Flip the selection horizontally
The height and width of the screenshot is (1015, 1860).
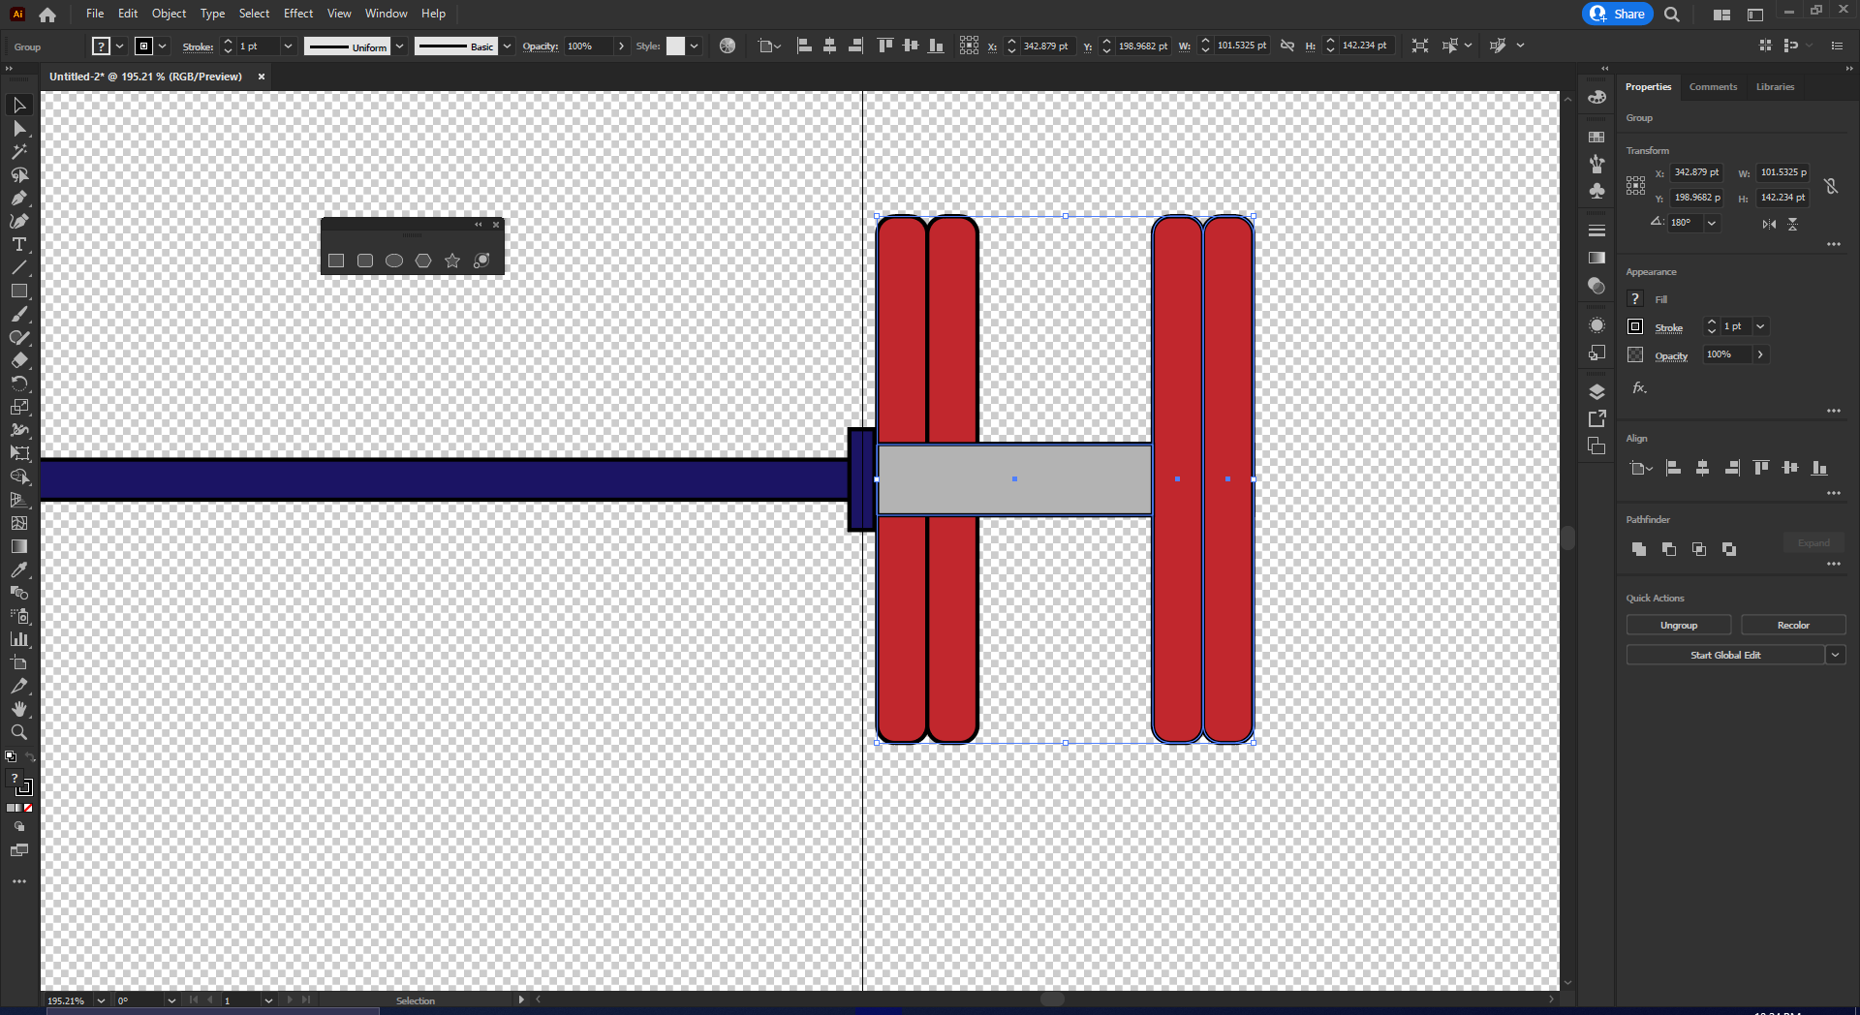[1768, 224]
